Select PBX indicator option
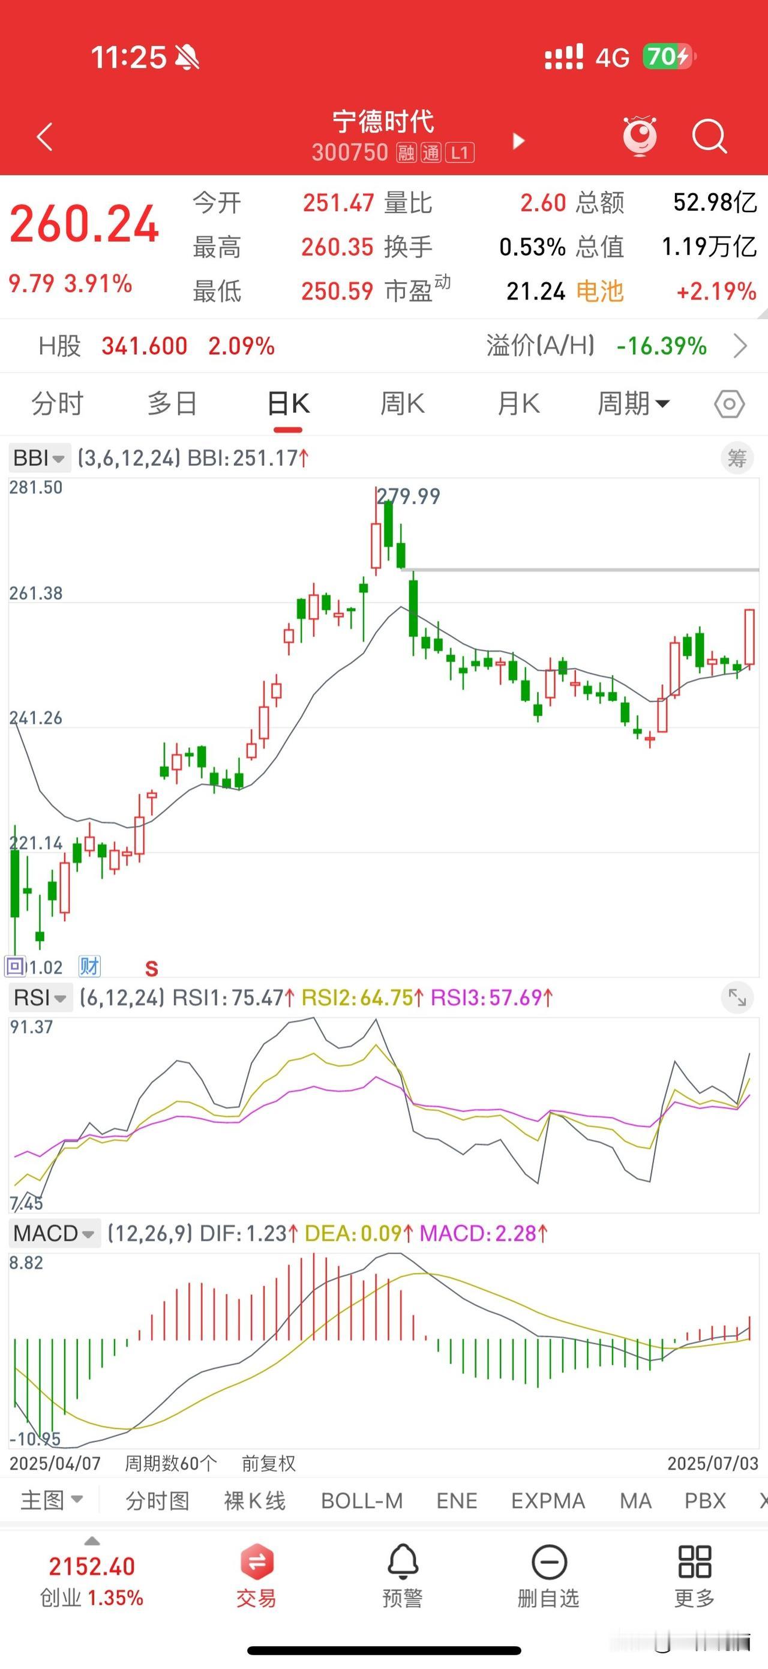Viewport: 768px width, 1669px height. [x=705, y=1500]
